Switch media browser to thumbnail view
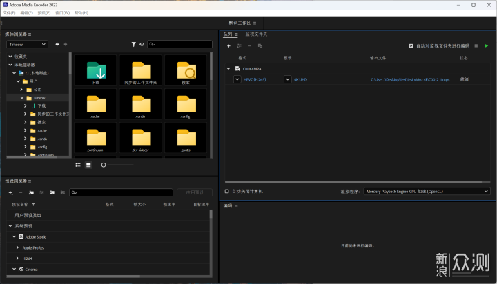Viewport: 497px width, 284px height. coord(88,165)
